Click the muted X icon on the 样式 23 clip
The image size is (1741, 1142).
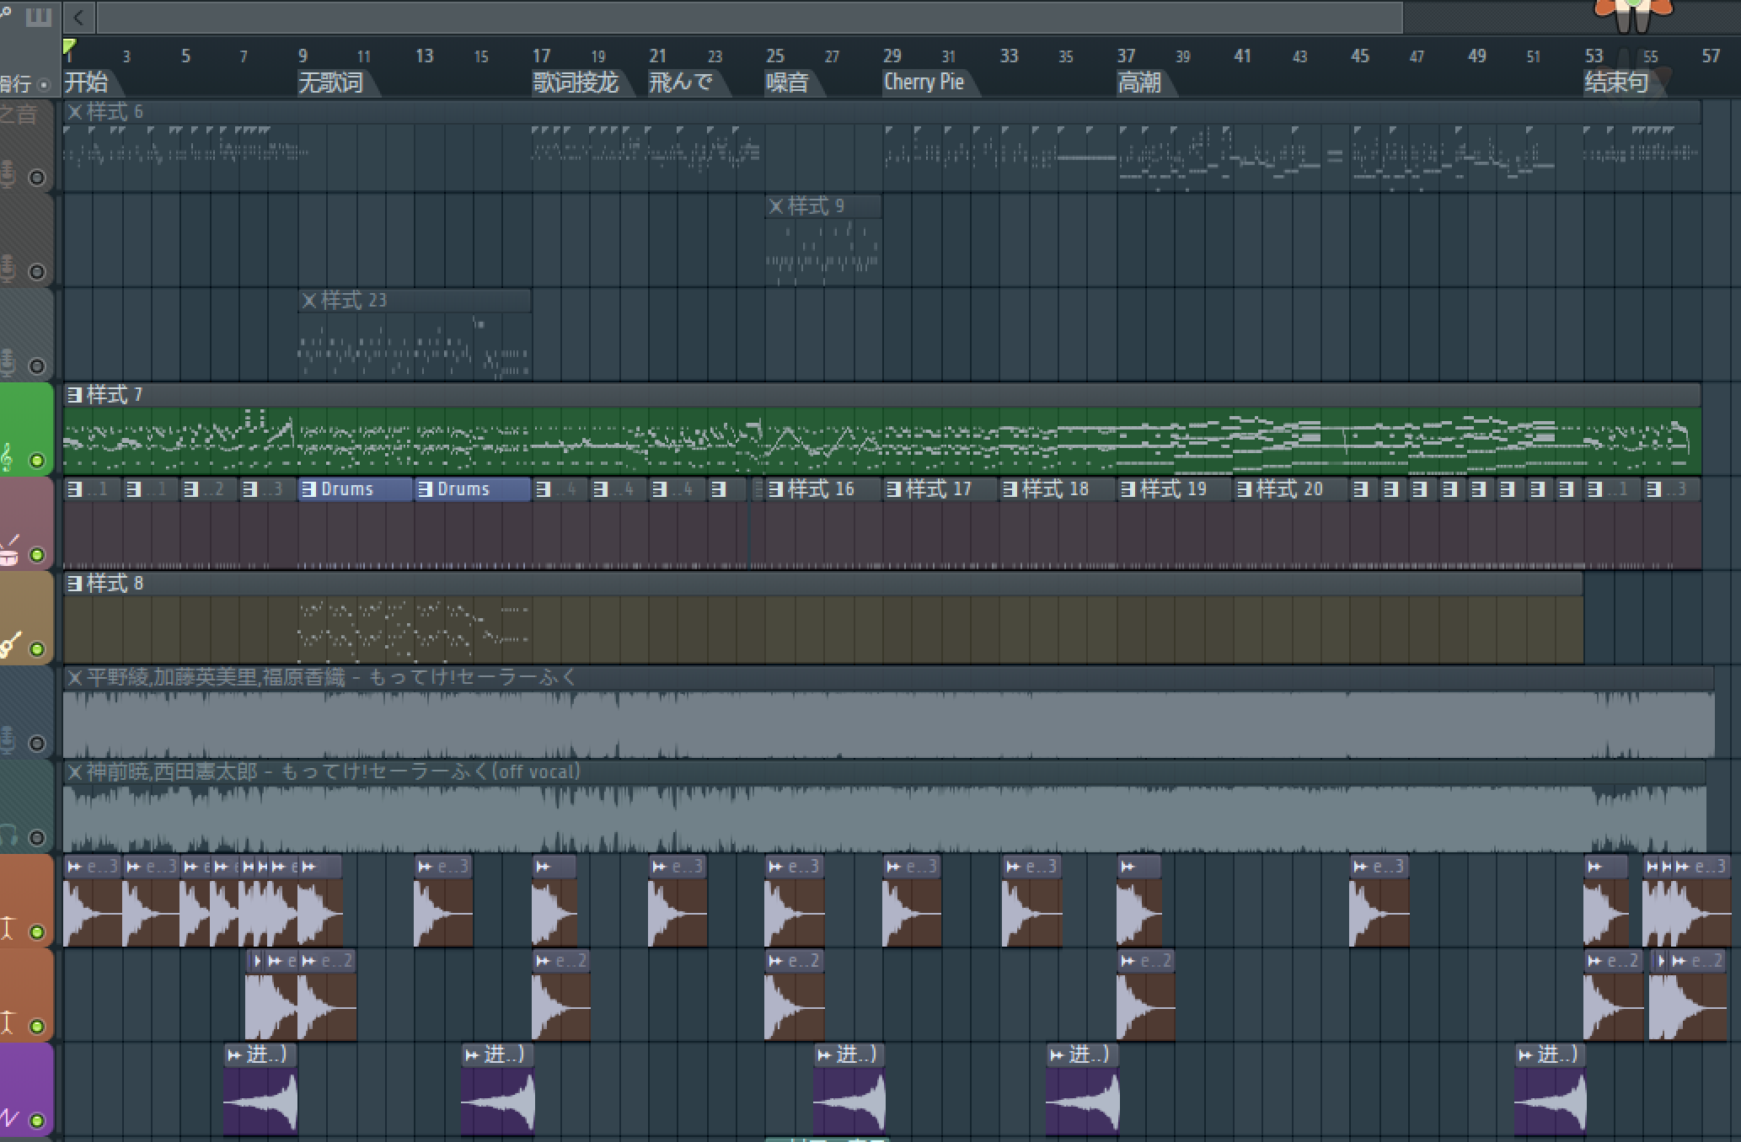point(309,300)
